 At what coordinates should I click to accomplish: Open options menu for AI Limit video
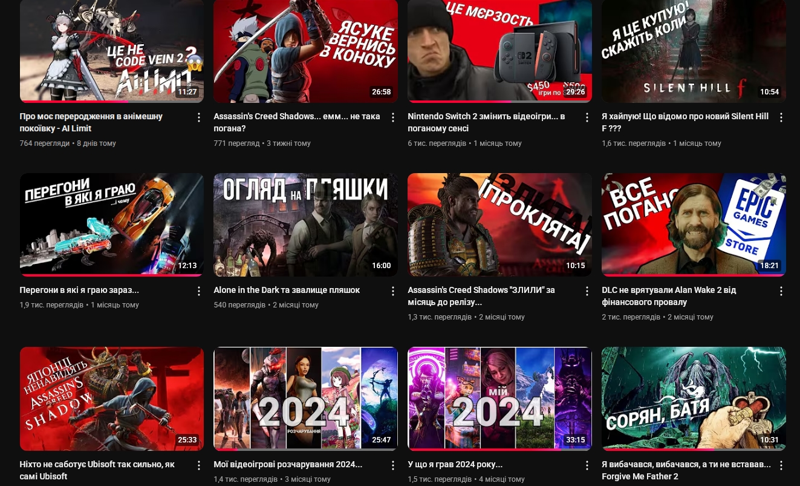[198, 117]
